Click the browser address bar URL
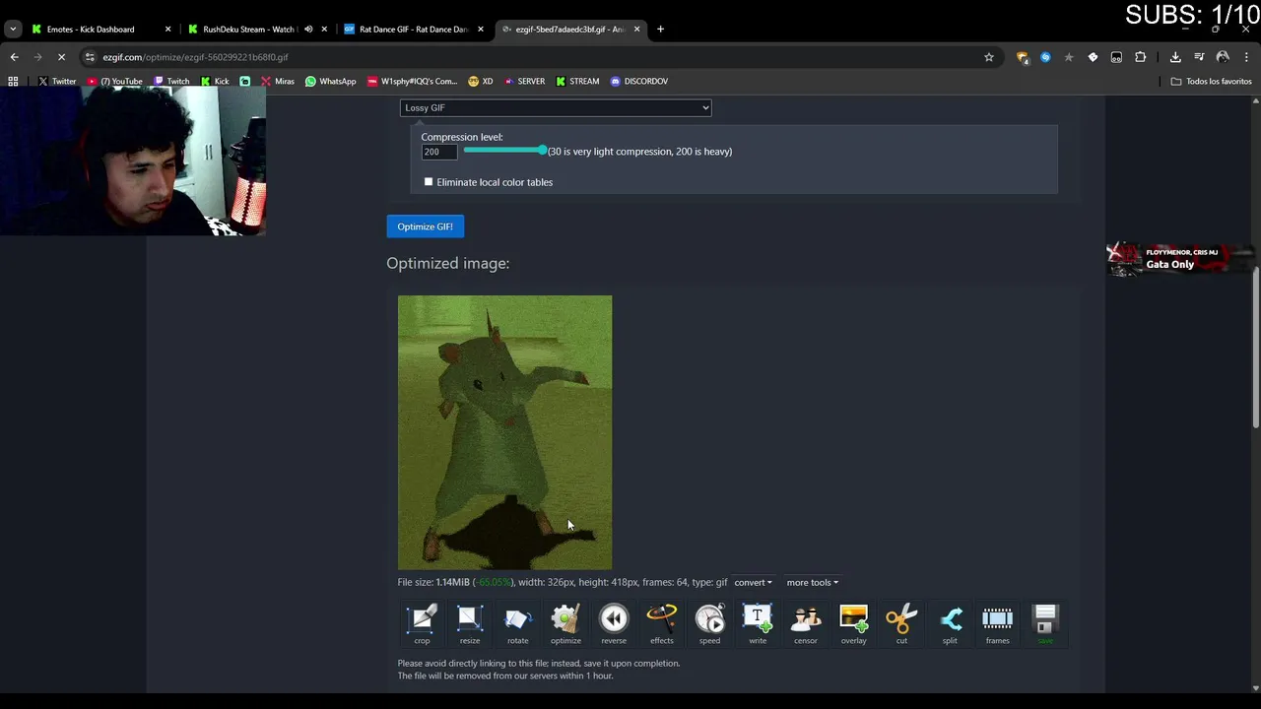 tap(195, 57)
